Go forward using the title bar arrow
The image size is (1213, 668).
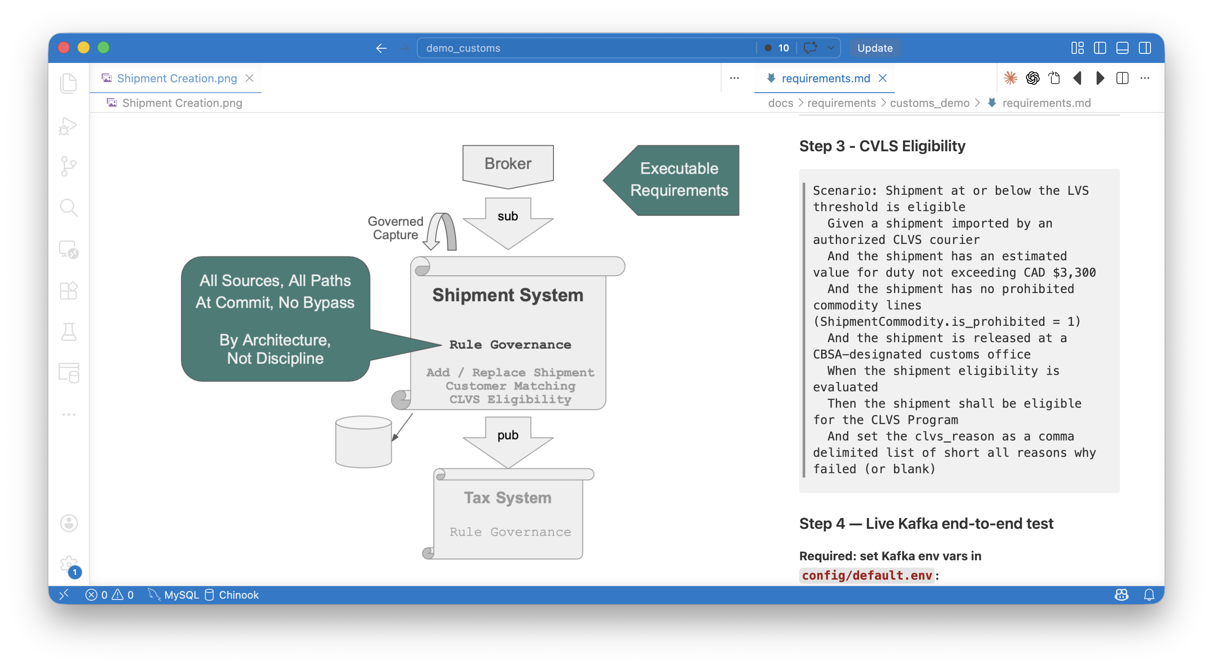point(403,48)
